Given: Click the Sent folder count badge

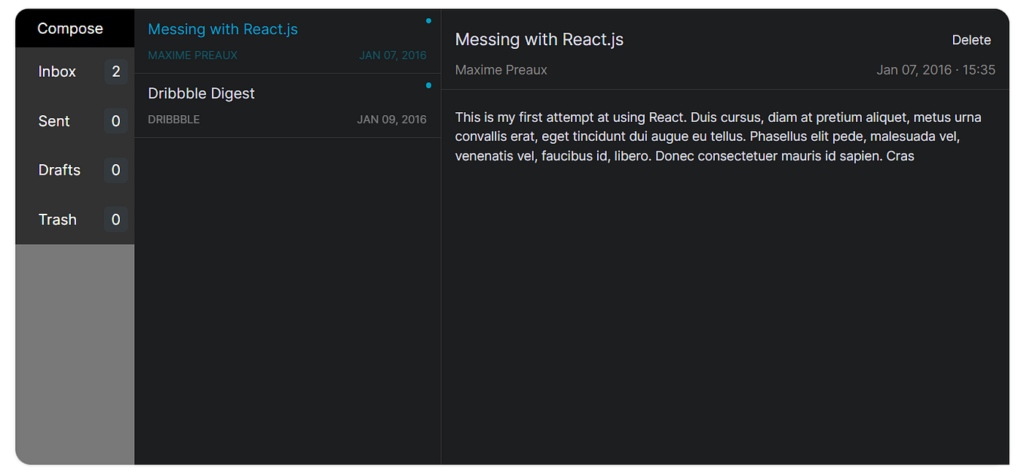Looking at the screenshot, I should point(115,120).
